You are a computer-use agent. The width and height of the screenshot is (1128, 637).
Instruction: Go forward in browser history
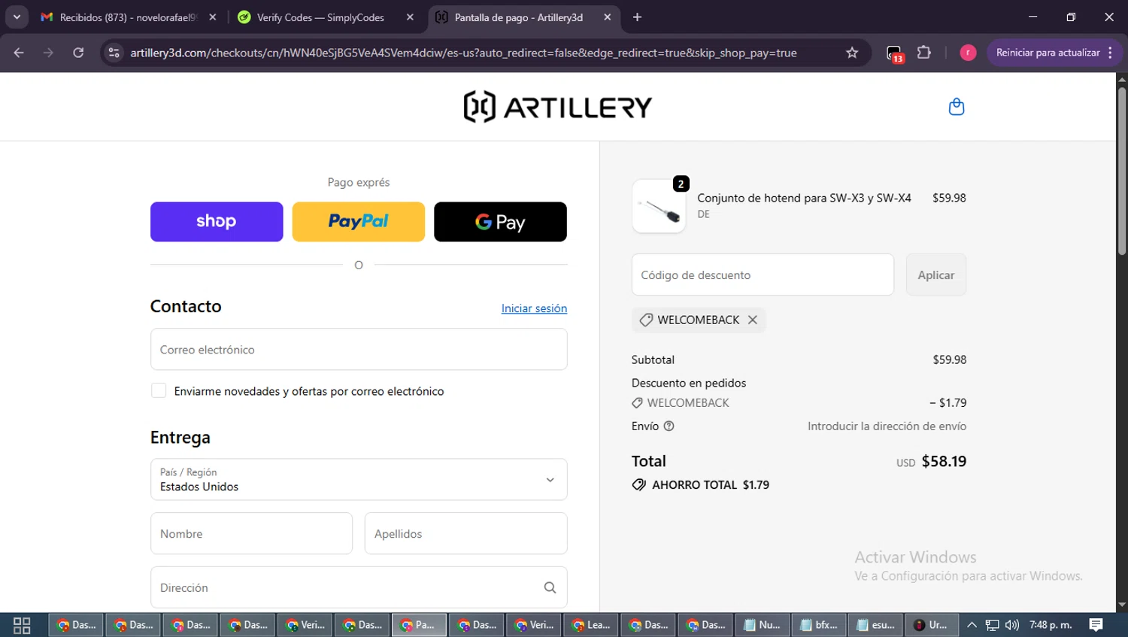[x=48, y=53]
